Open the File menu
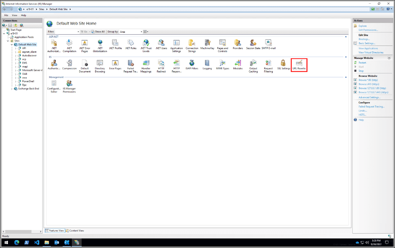The height and width of the screenshot is (248, 395). pos(6,15)
